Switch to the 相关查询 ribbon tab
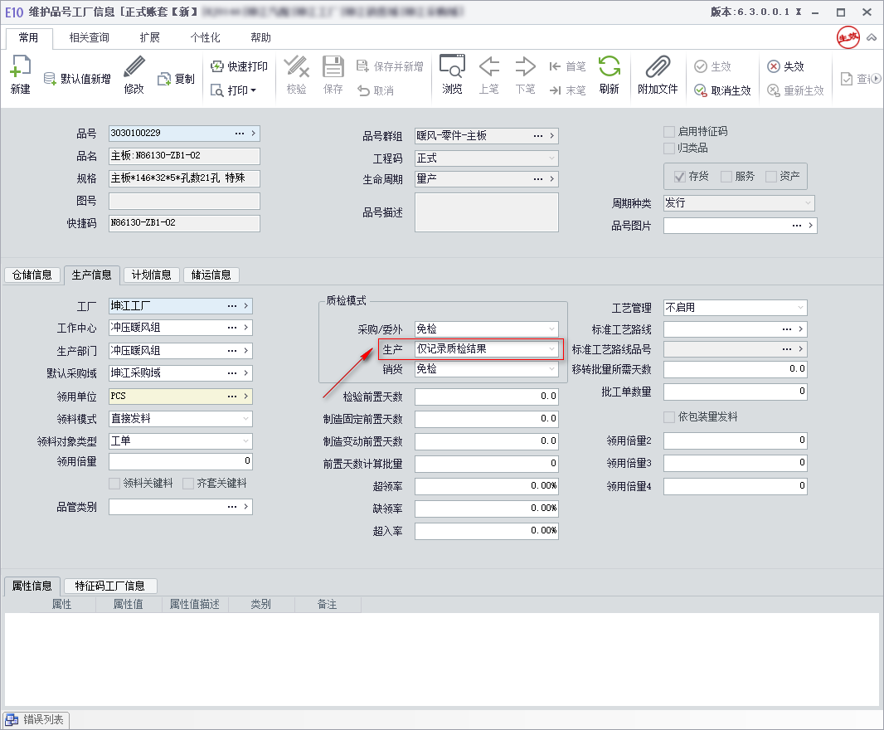Image resolution: width=884 pixels, height=730 pixels. click(x=89, y=38)
